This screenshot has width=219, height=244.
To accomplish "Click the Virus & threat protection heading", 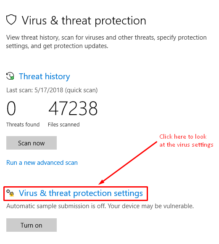I will click(x=84, y=21).
